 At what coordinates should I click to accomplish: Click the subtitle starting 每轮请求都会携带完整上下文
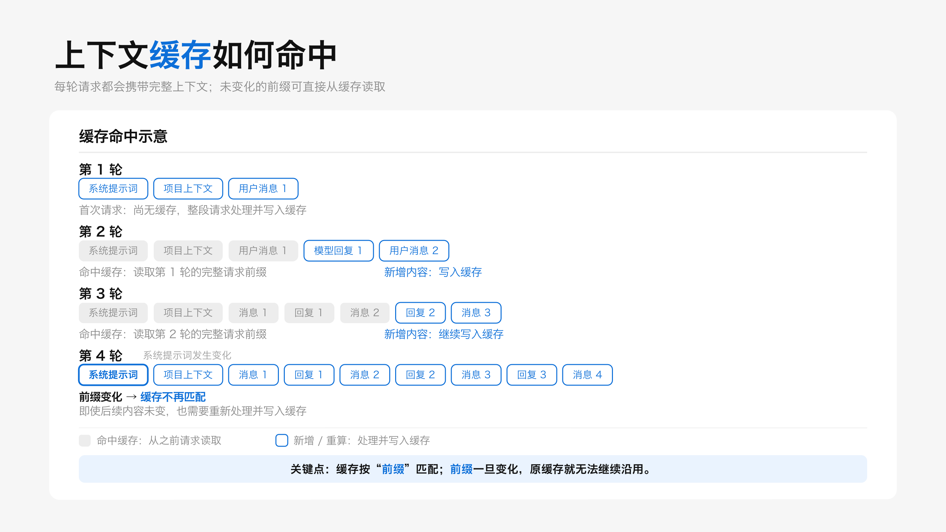click(220, 87)
